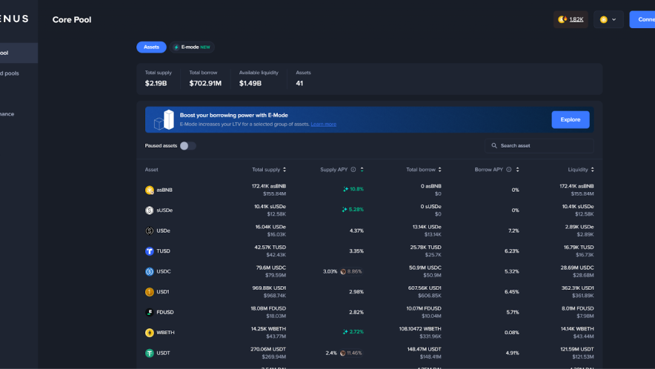Open the network selector dropdown

coord(608,19)
